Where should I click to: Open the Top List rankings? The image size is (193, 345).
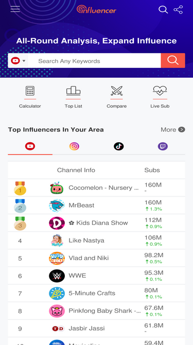73,97
